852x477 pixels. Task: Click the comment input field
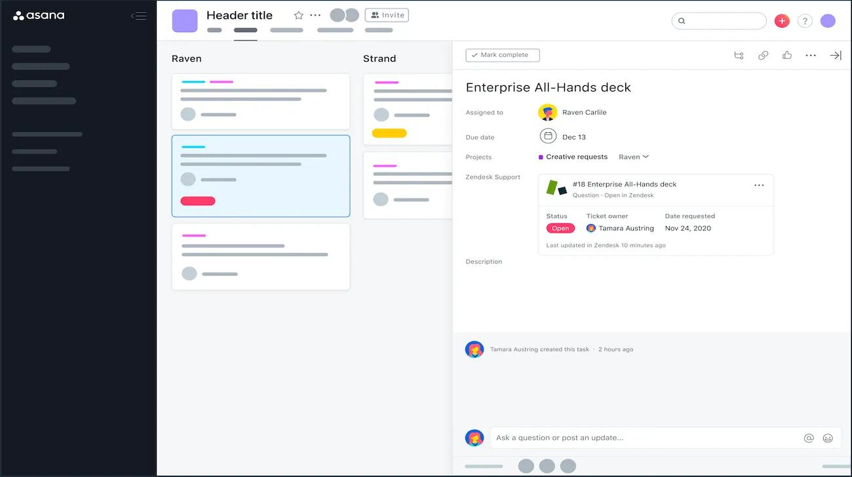tap(649, 438)
